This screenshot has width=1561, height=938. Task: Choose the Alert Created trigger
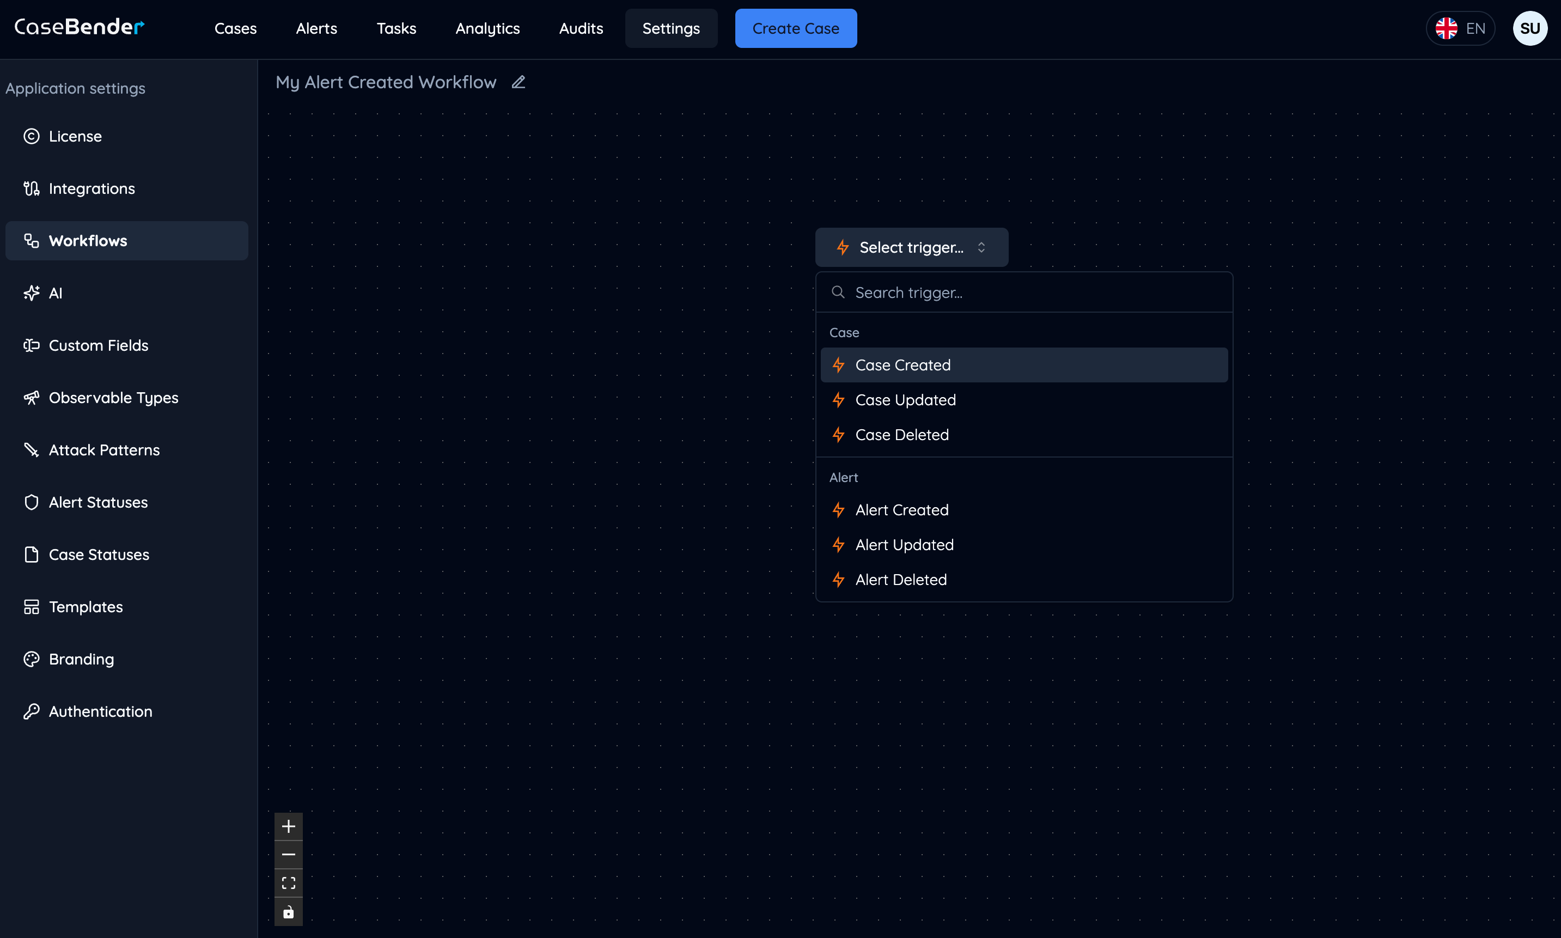coord(901,510)
